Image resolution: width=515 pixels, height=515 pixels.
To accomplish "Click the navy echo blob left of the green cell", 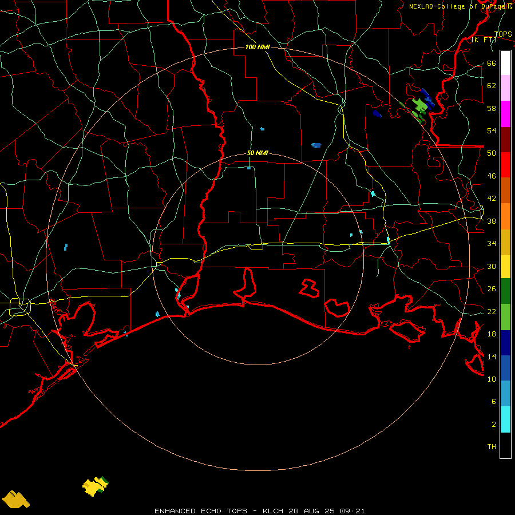I will point(378,114).
